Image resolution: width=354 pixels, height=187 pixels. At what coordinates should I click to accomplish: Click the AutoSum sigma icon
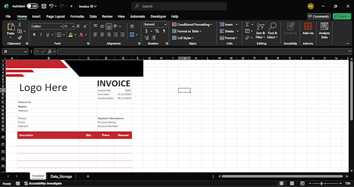(248, 24)
